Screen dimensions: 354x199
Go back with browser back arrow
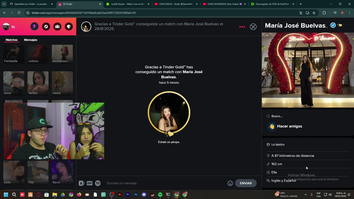[4, 13]
